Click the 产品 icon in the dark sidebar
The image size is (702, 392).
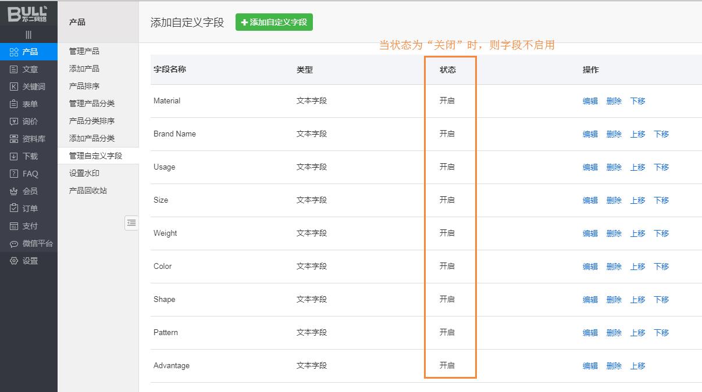point(14,52)
